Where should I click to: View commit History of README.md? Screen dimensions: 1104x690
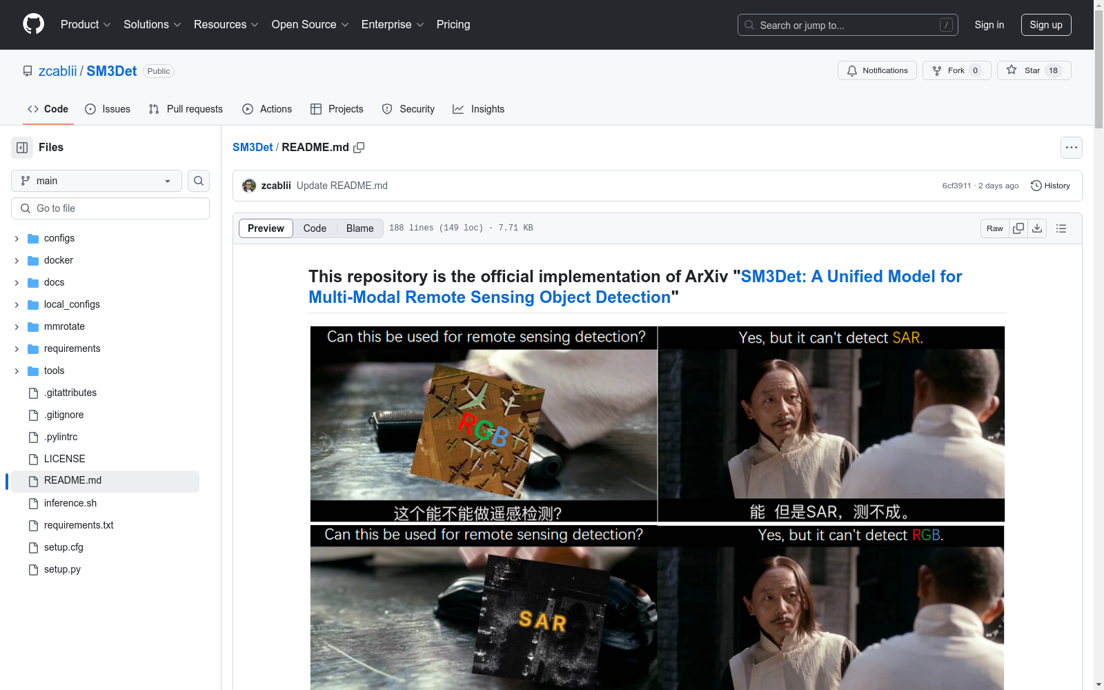pos(1050,185)
